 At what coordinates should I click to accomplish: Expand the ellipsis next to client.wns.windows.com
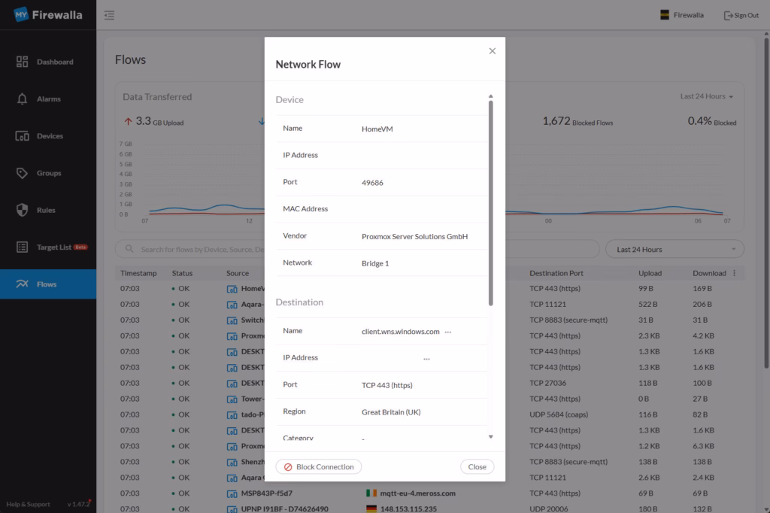(448, 332)
